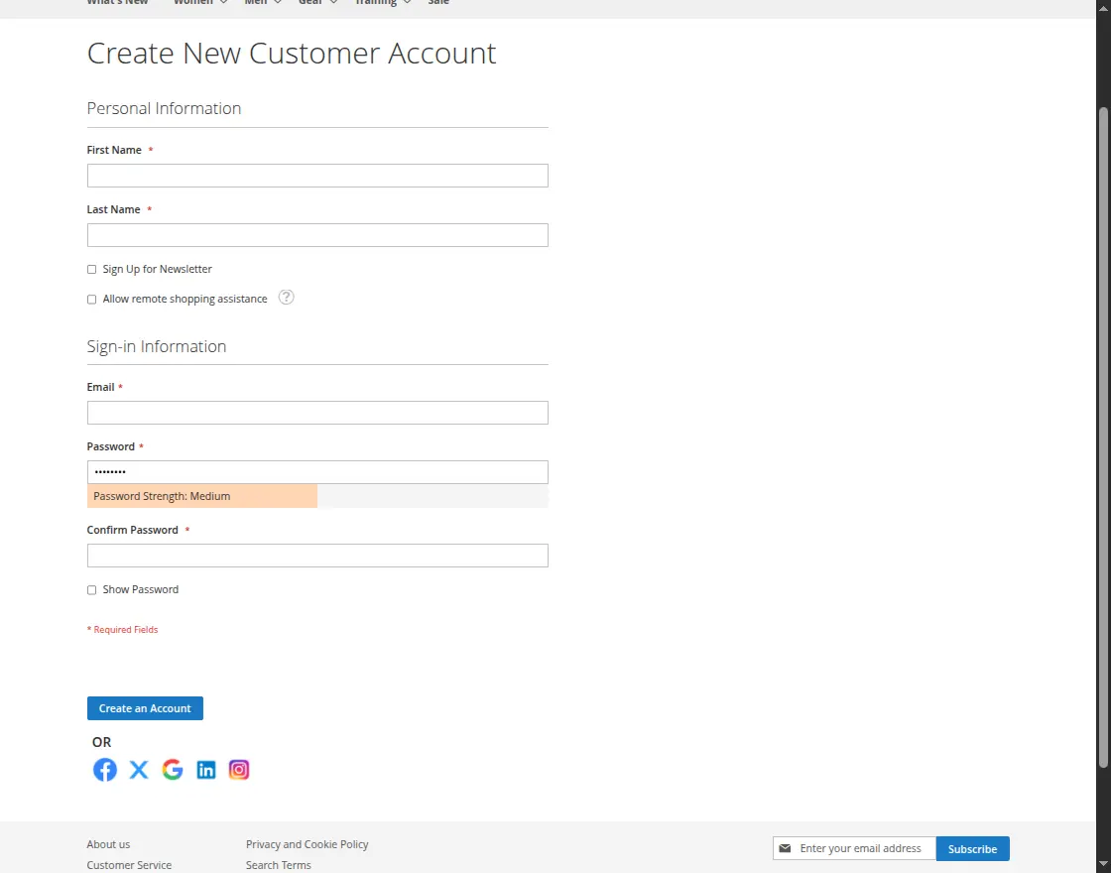Click the Password Strength indicator bar
Viewport: 1111px width, 873px height.
pyautogui.click(x=201, y=495)
